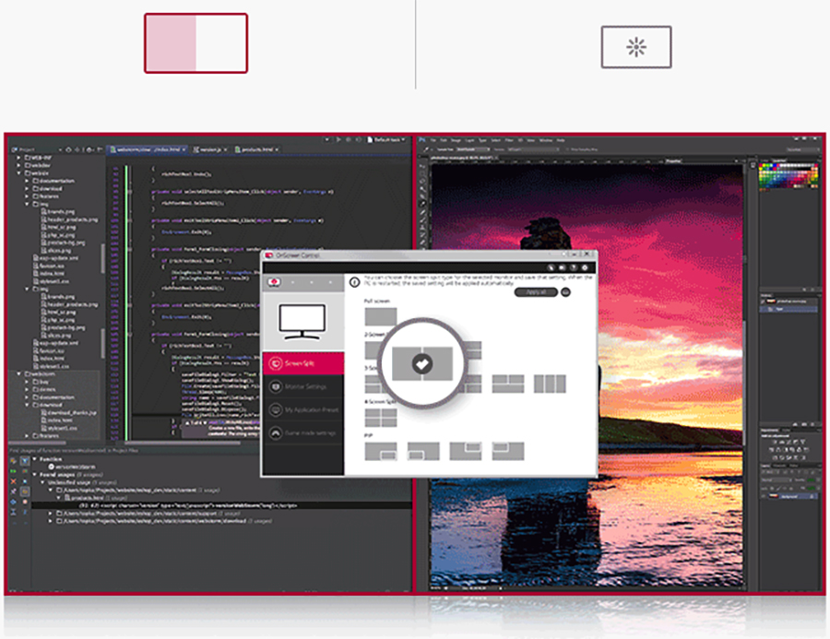This screenshot has width=830, height=639.
Task: Open Screen Split in OnScreen Control sidebar
Action: pyautogui.click(x=303, y=363)
